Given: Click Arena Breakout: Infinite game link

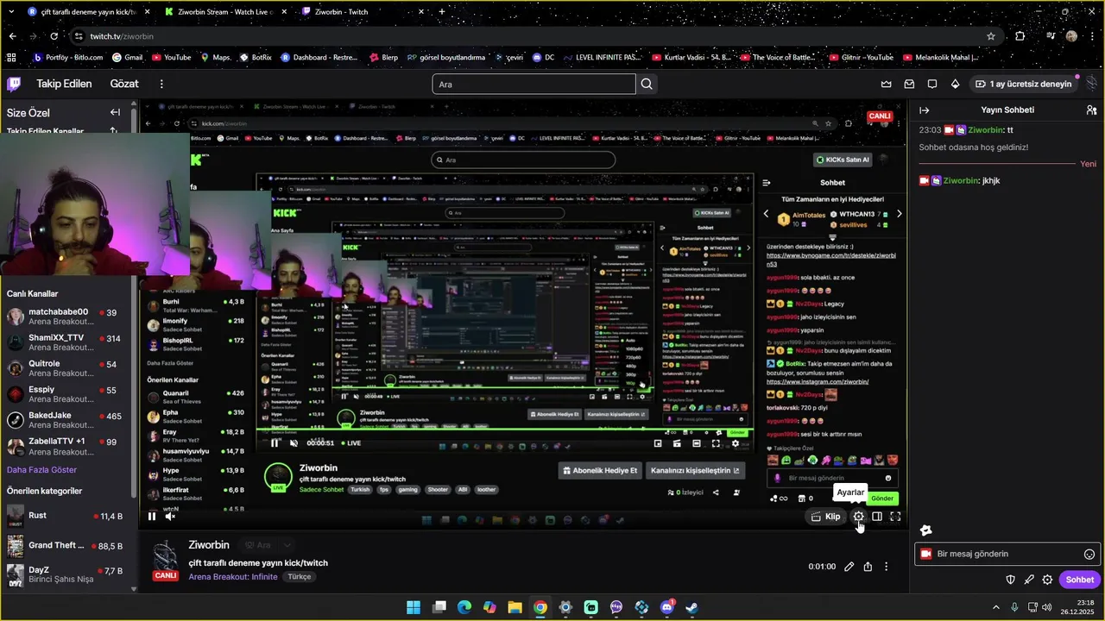Looking at the screenshot, I should tap(233, 577).
